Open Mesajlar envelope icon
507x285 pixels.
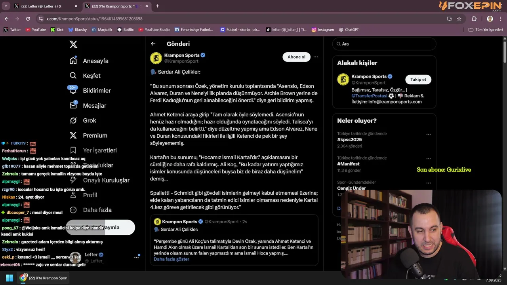[x=73, y=105]
